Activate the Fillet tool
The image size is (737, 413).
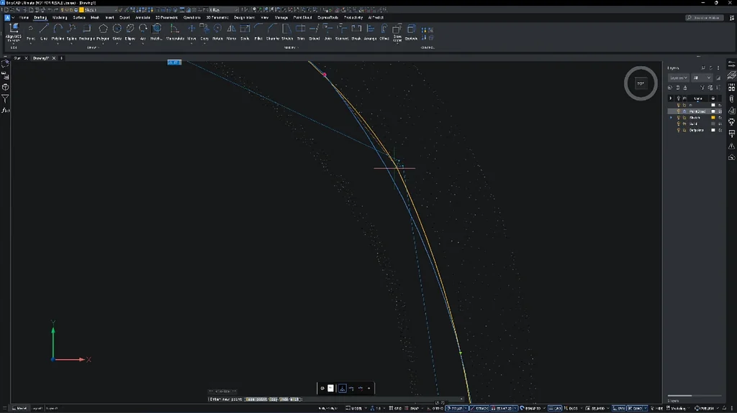pos(258,32)
